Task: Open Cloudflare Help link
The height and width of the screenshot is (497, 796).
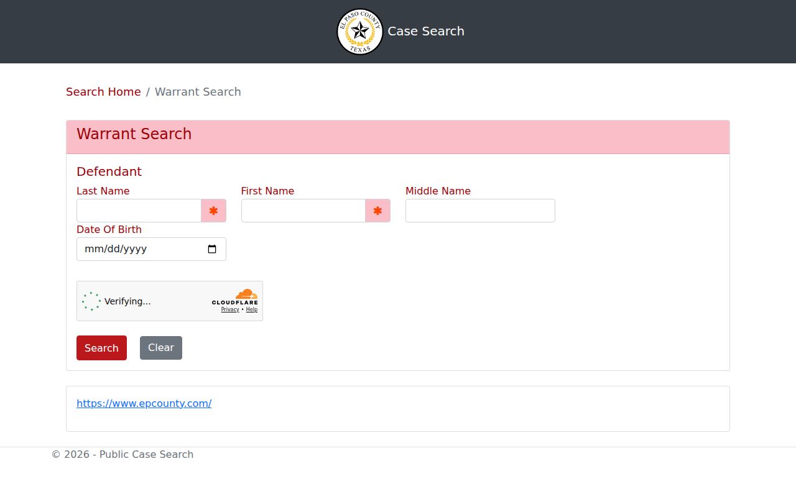Action: tap(251, 309)
